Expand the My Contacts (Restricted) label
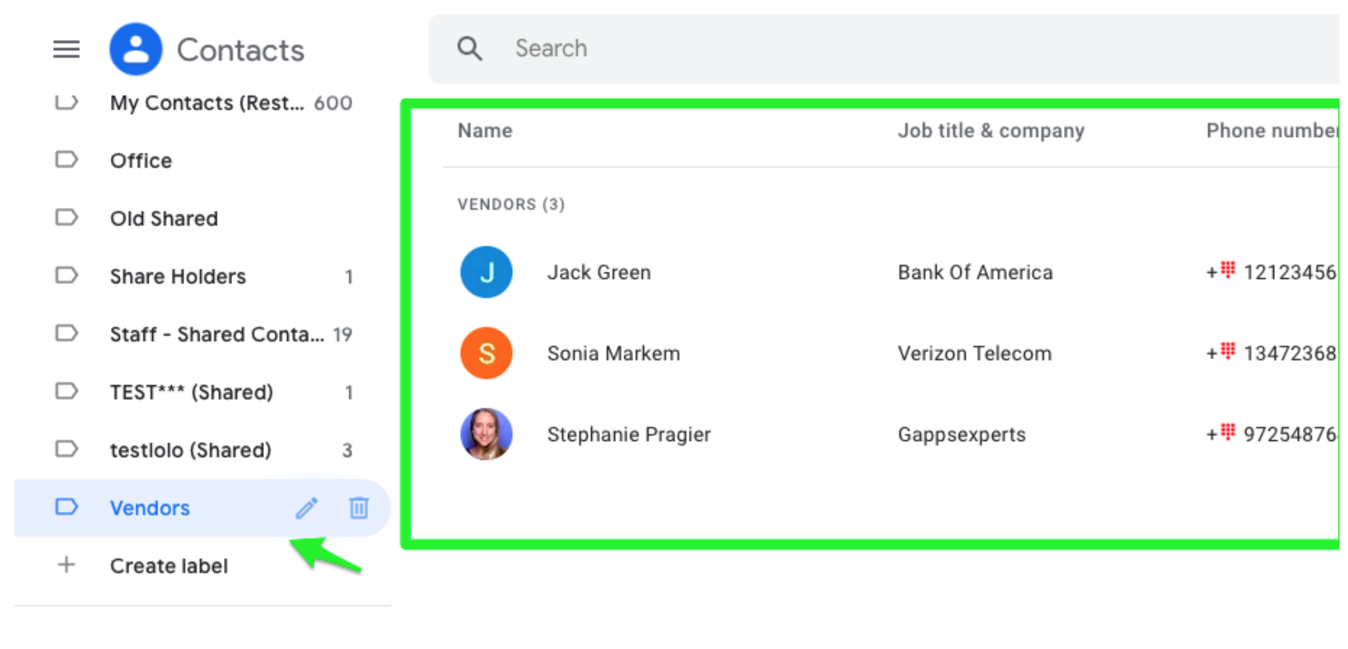1348x649 pixels. pos(207,103)
